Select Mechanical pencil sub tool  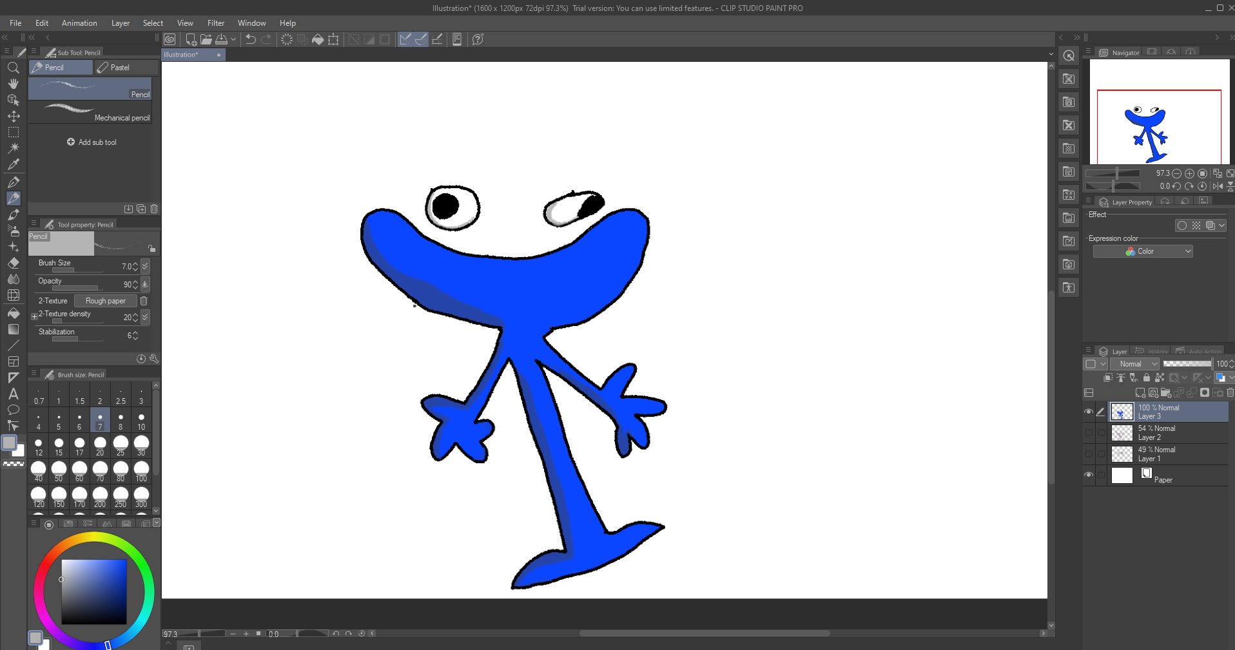click(90, 111)
